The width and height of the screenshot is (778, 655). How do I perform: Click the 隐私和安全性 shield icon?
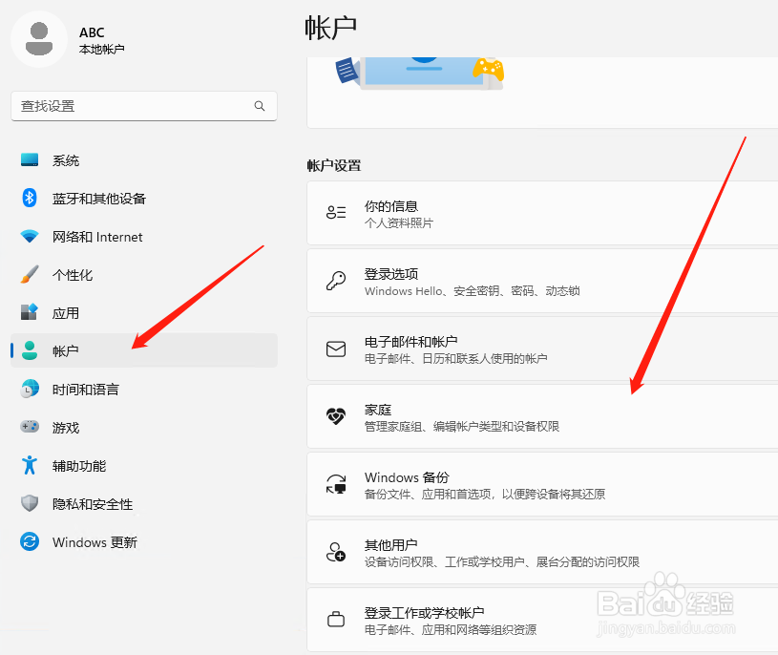(30, 503)
